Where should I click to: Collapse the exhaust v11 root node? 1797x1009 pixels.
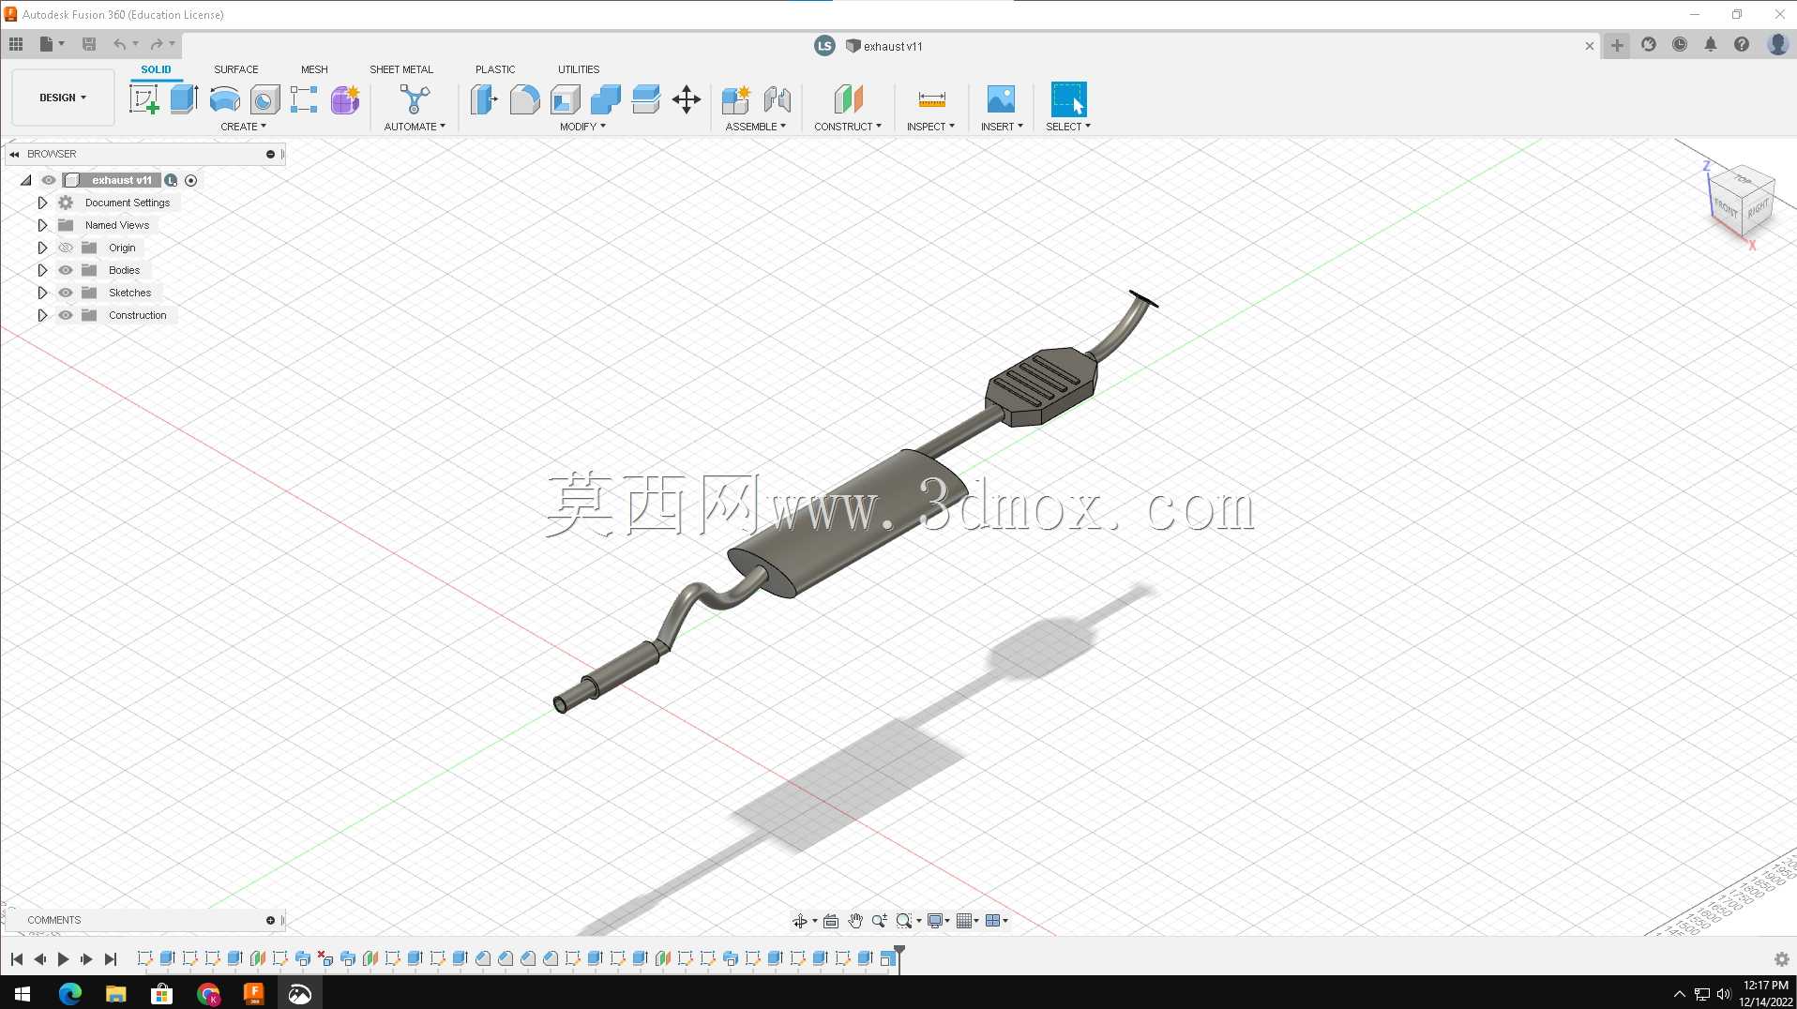pyautogui.click(x=26, y=180)
